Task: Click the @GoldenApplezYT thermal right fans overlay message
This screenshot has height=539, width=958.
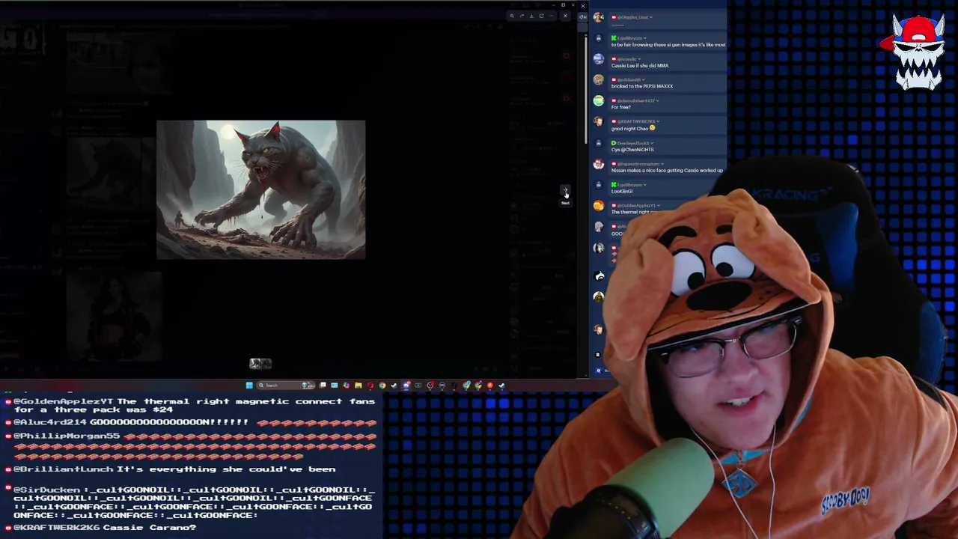Action: pos(195,406)
